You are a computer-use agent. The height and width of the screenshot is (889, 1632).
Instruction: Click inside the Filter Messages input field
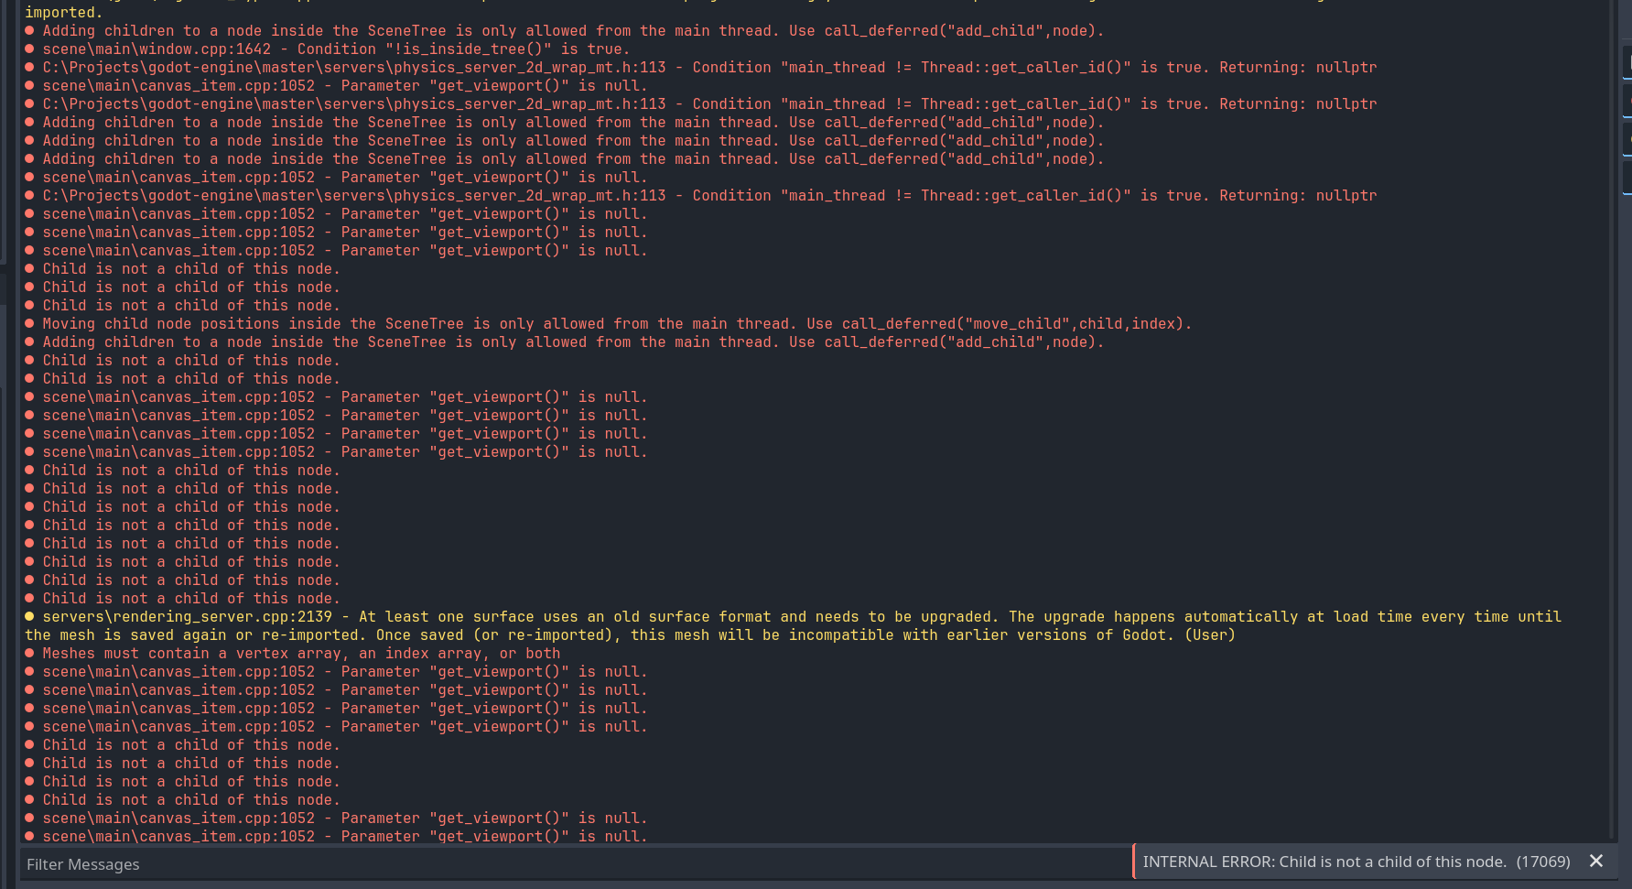[366, 864]
